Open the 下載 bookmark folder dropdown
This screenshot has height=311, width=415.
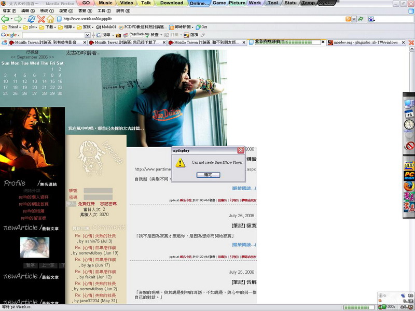47,27
